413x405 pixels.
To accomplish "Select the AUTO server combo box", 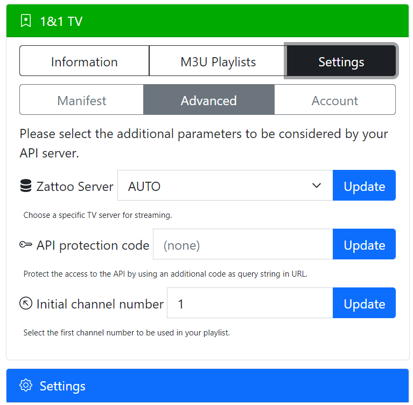I will (x=225, y=186).
